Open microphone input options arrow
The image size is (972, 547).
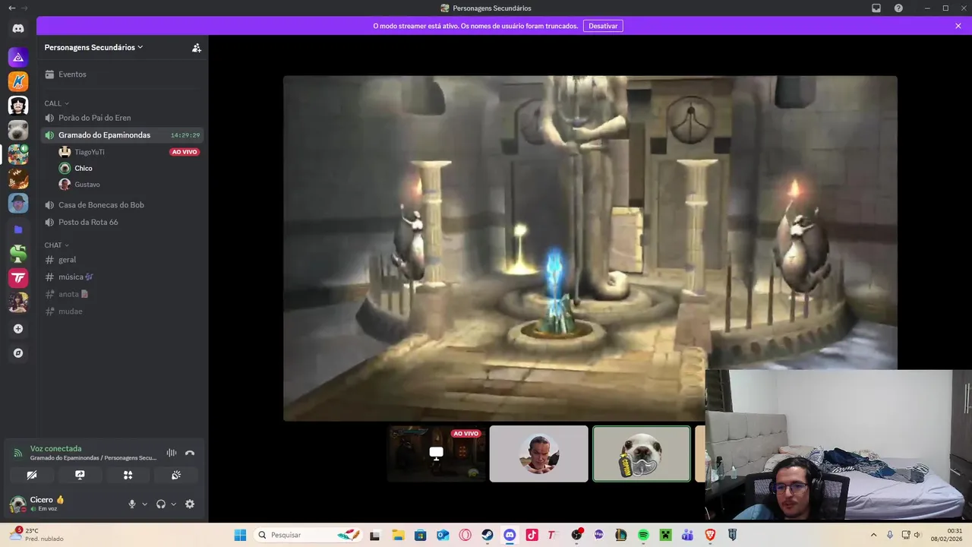click(144, 504)
